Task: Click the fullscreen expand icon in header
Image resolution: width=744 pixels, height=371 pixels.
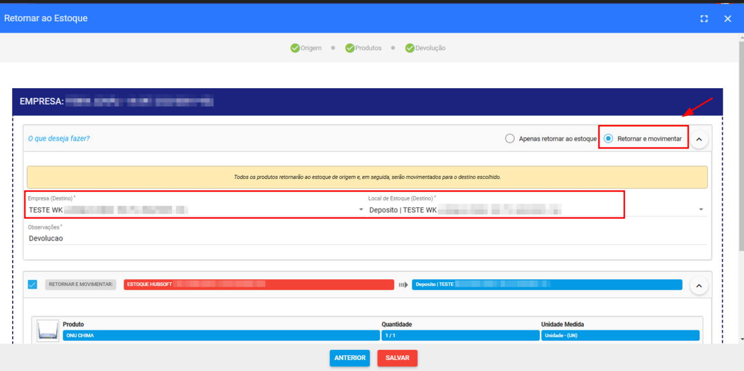Action: (x=704, y=19)
